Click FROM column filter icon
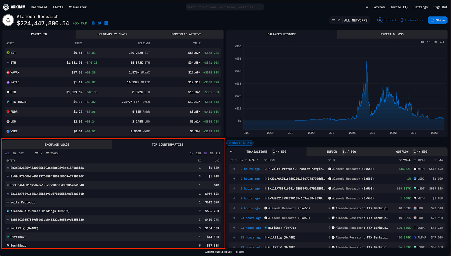Viewport: 451px width, 256px height. (266, 160)
